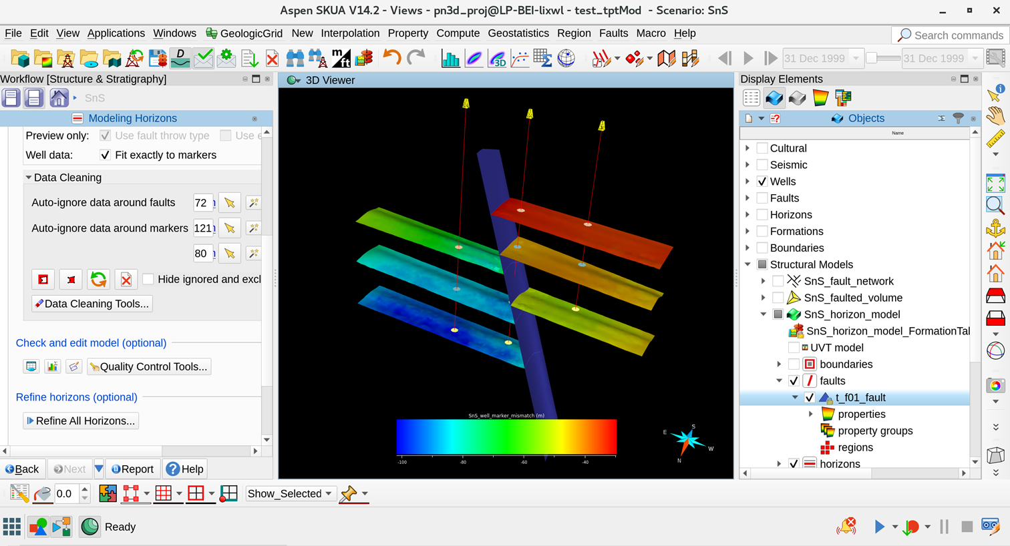Click Data Cleaning Tools button
This screenshot has width=1010, height=546.
(x=92, y=304)
